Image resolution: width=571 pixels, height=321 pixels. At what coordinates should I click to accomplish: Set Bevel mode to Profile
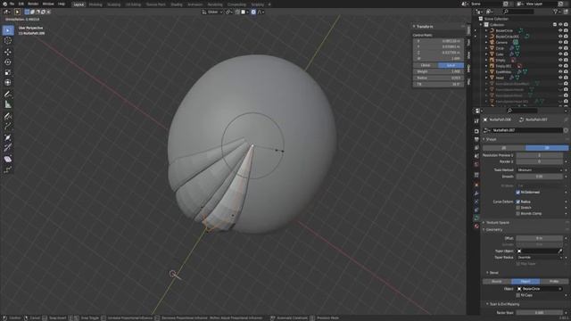[554, 282]
